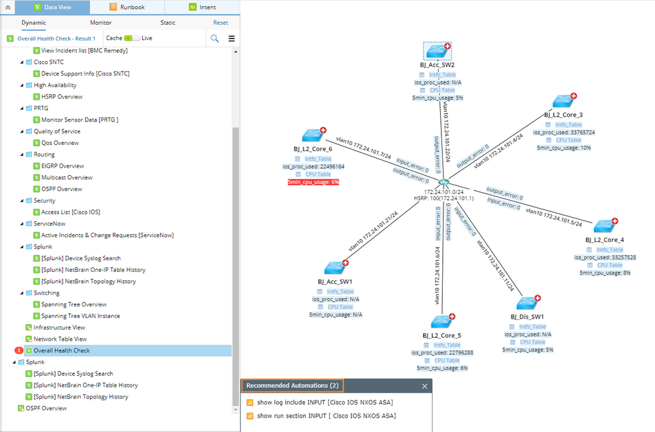Select the Dynamic sub-tab

coord(34,23)
